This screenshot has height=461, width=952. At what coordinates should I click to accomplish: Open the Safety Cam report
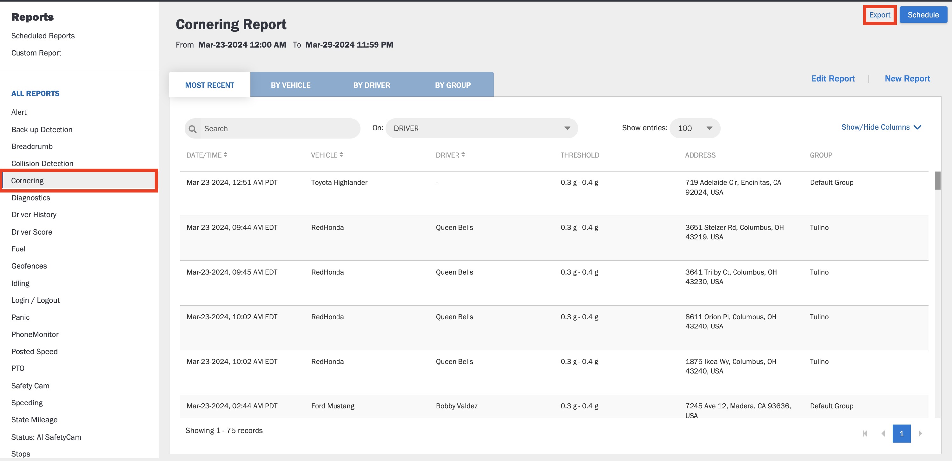[x=30, y=386]
